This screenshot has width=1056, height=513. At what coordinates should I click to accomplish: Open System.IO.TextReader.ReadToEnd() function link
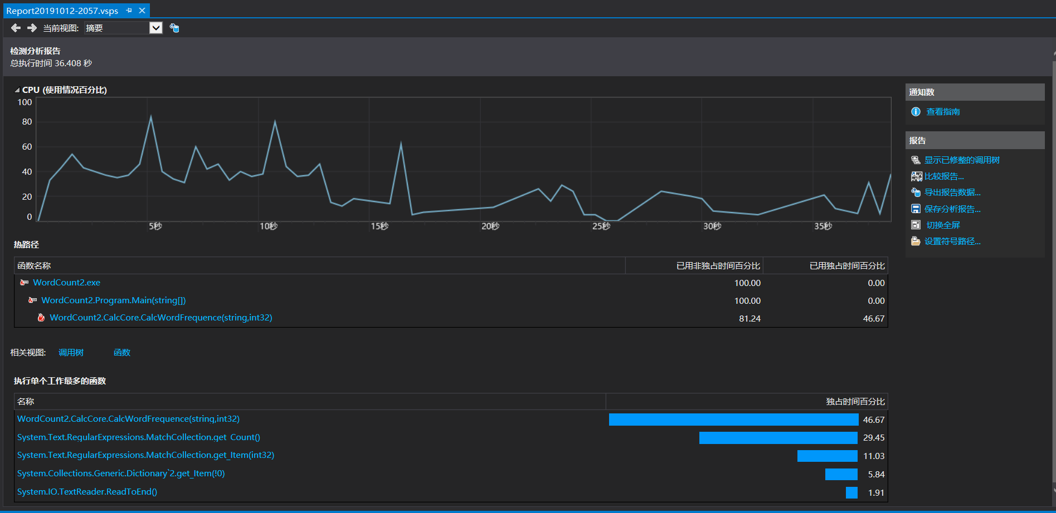[x=87, y=492]
